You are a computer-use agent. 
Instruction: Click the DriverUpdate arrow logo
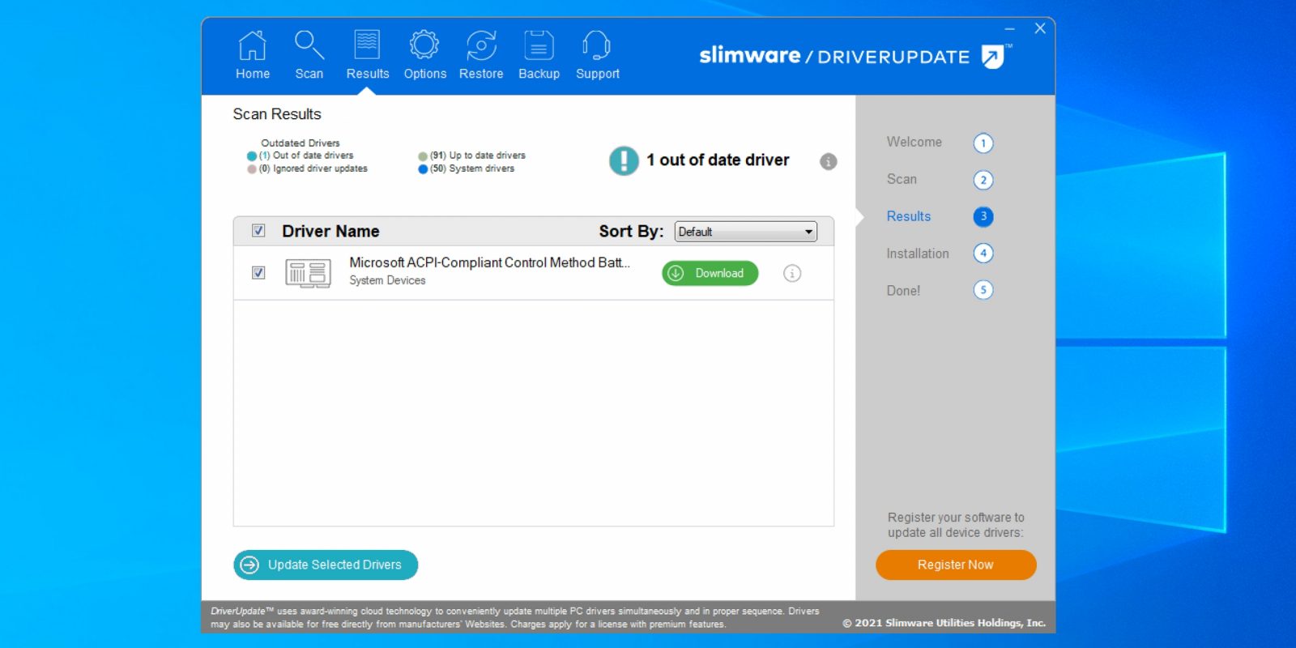click(992, 57)
